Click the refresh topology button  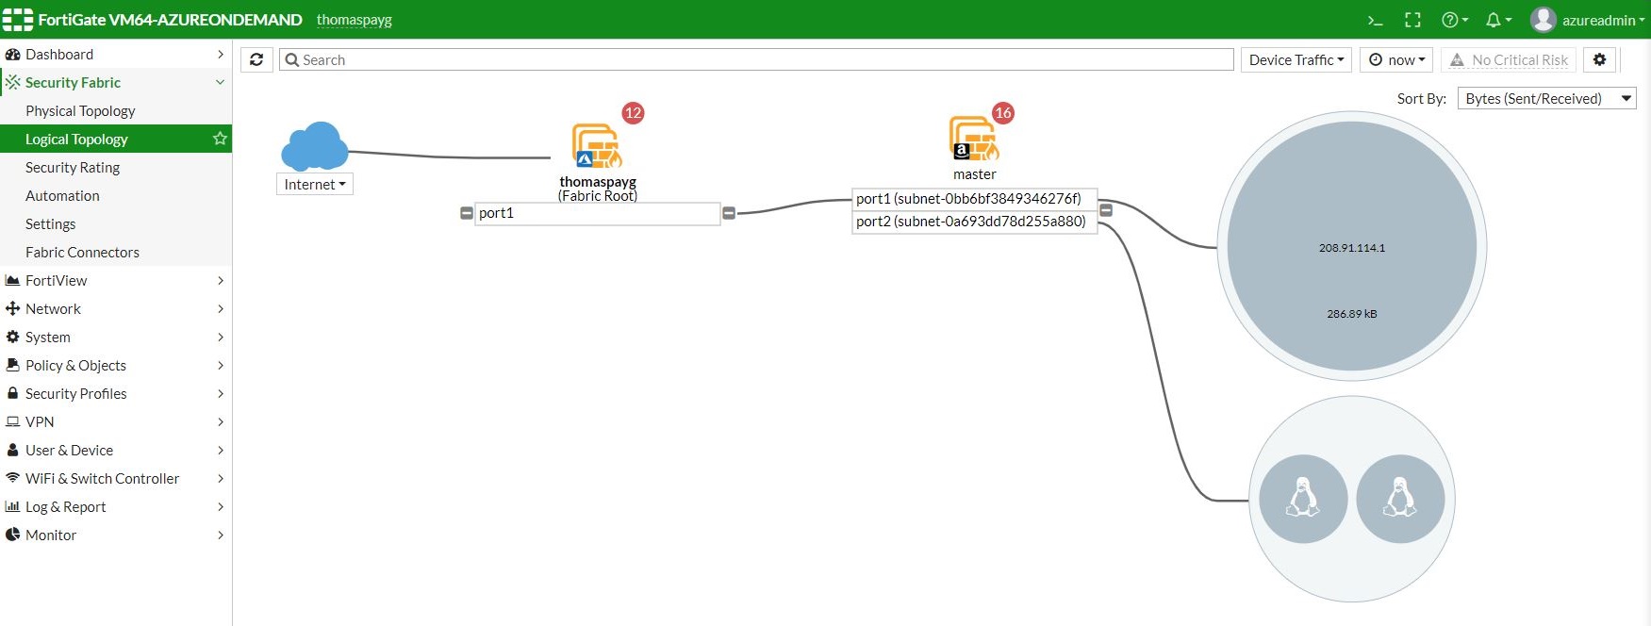(256, 59)
